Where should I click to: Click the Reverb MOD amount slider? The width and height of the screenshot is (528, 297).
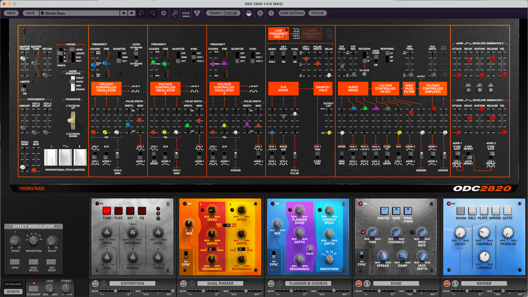pyautogui.click(x=468, y=291)
